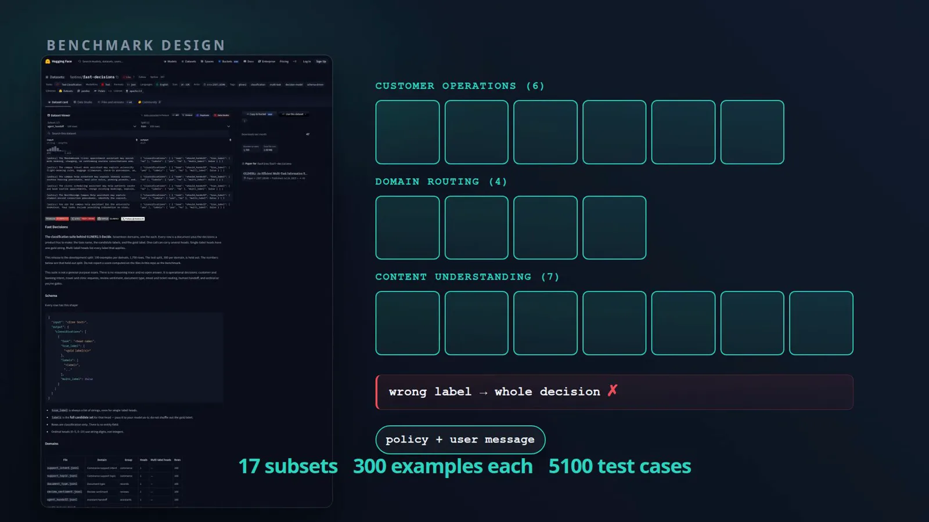Screen dimensions: 929x522
Task: Click Log In
Action: tap(307, 61)
